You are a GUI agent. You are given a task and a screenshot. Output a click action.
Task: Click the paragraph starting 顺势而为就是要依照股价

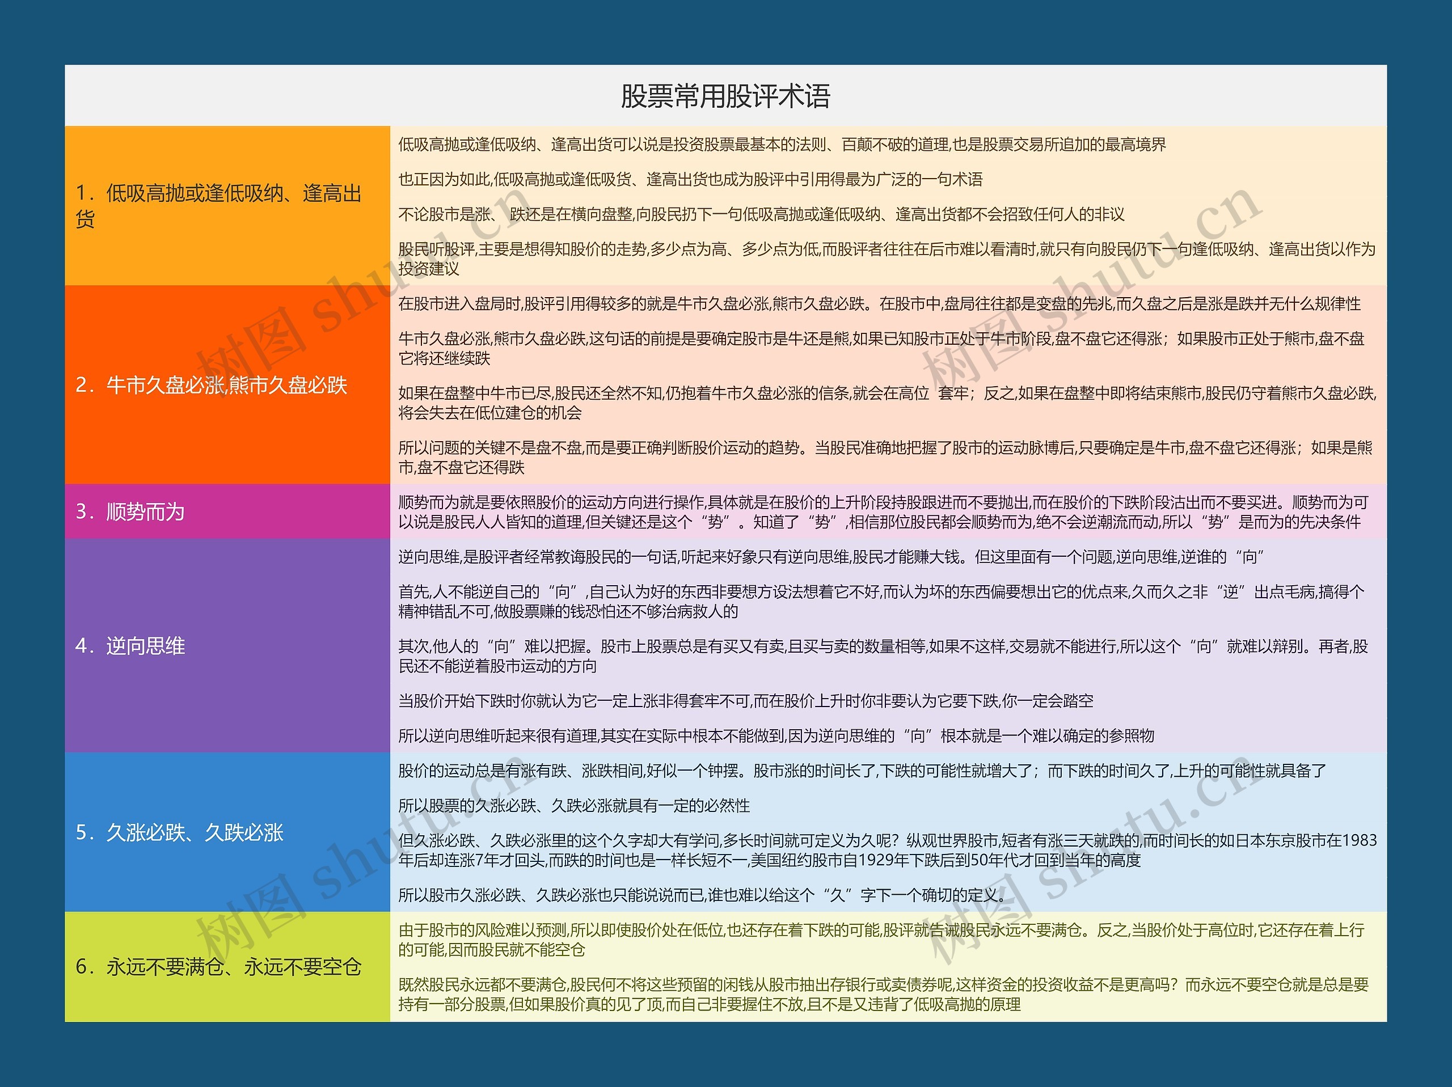pos(884,512)
